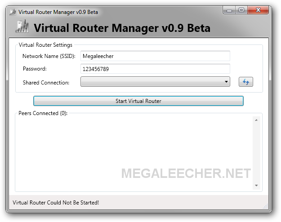
Task: Open the Shared Connection dropdown
Action: pos(155,82)
